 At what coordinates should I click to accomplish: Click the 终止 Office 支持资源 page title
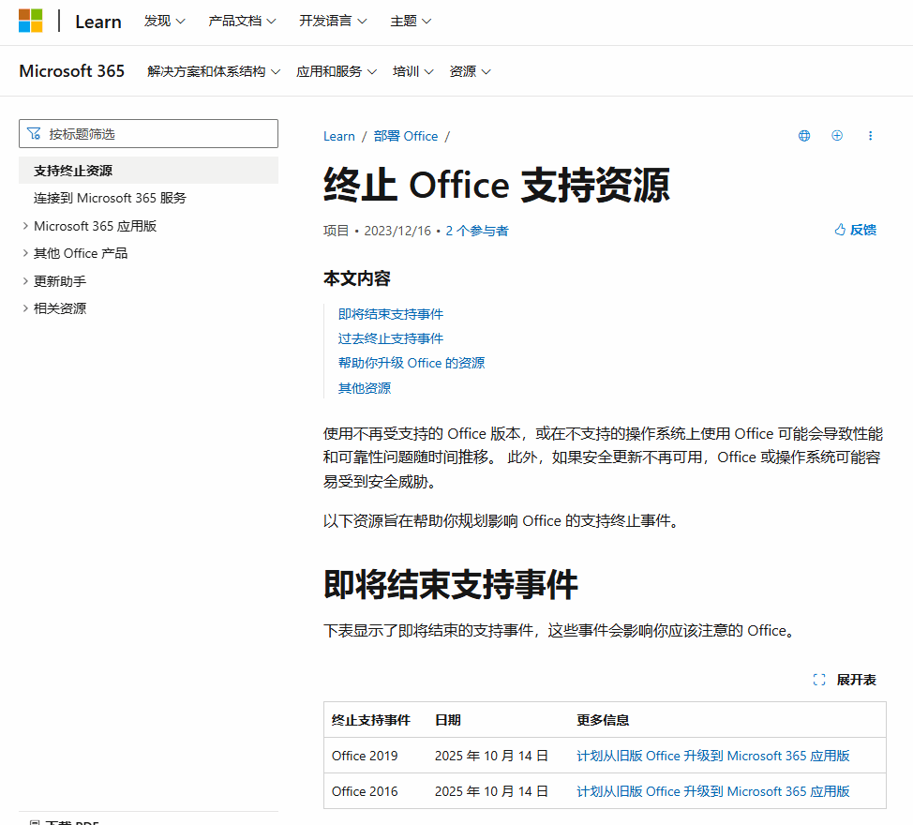[x=496, y=185]
